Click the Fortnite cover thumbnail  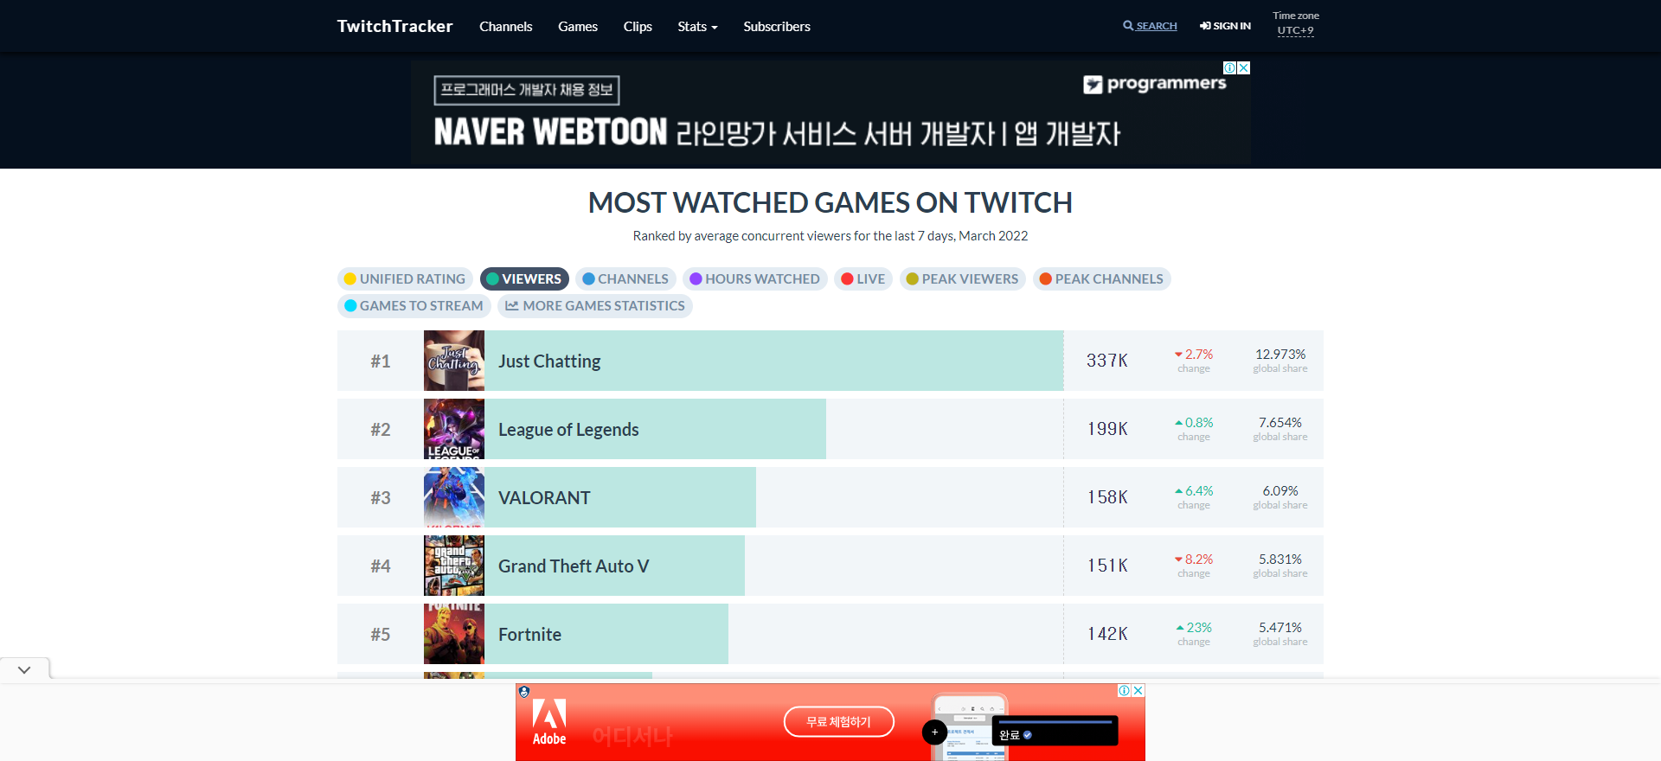(x=454, y=634)
